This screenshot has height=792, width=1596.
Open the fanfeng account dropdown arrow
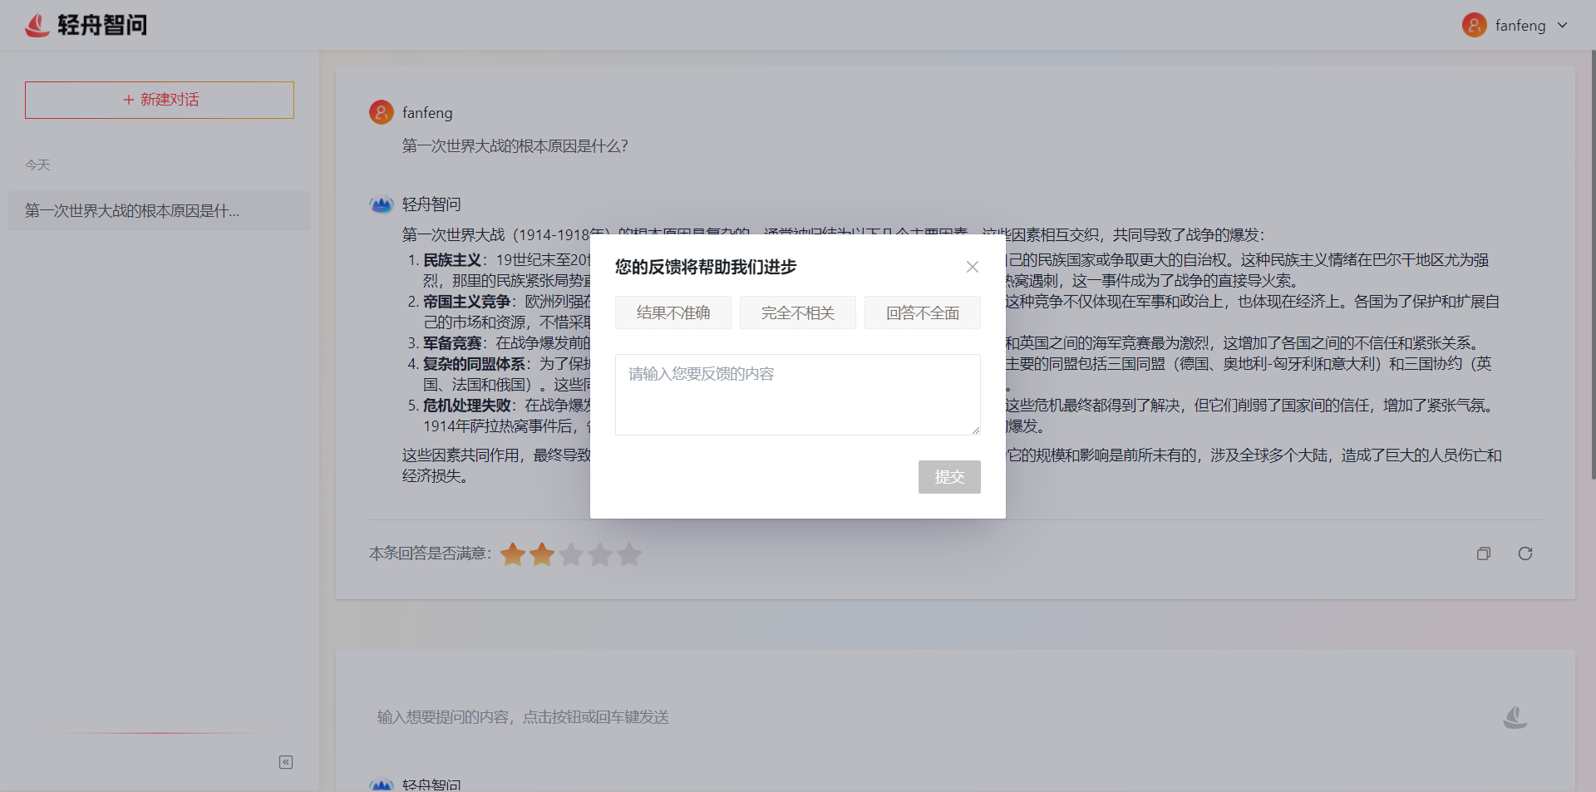[x=1563, y=25]
